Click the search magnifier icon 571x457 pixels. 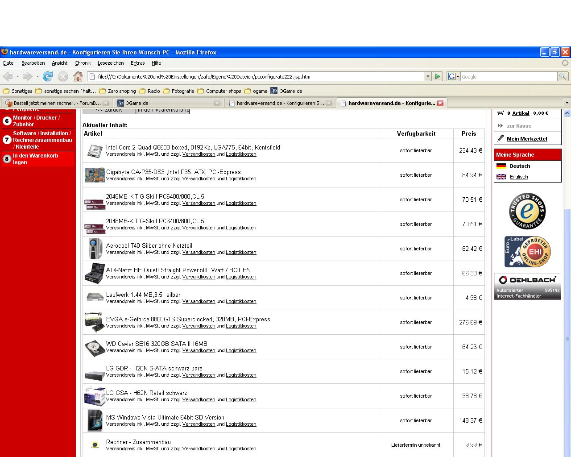coord(563,76)
